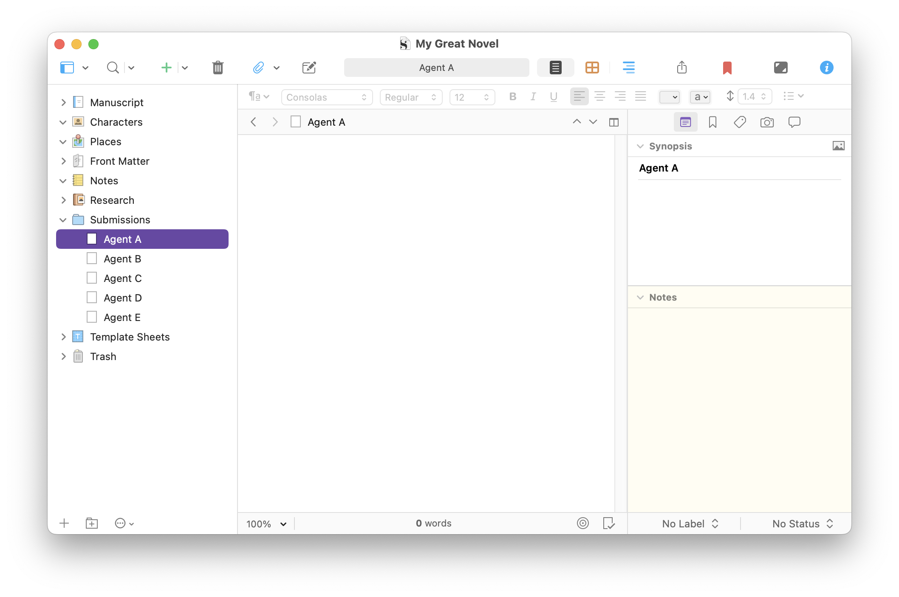899x597 pixels.
Task: Switch to Outliner view mode
Action: coord(628,68)
